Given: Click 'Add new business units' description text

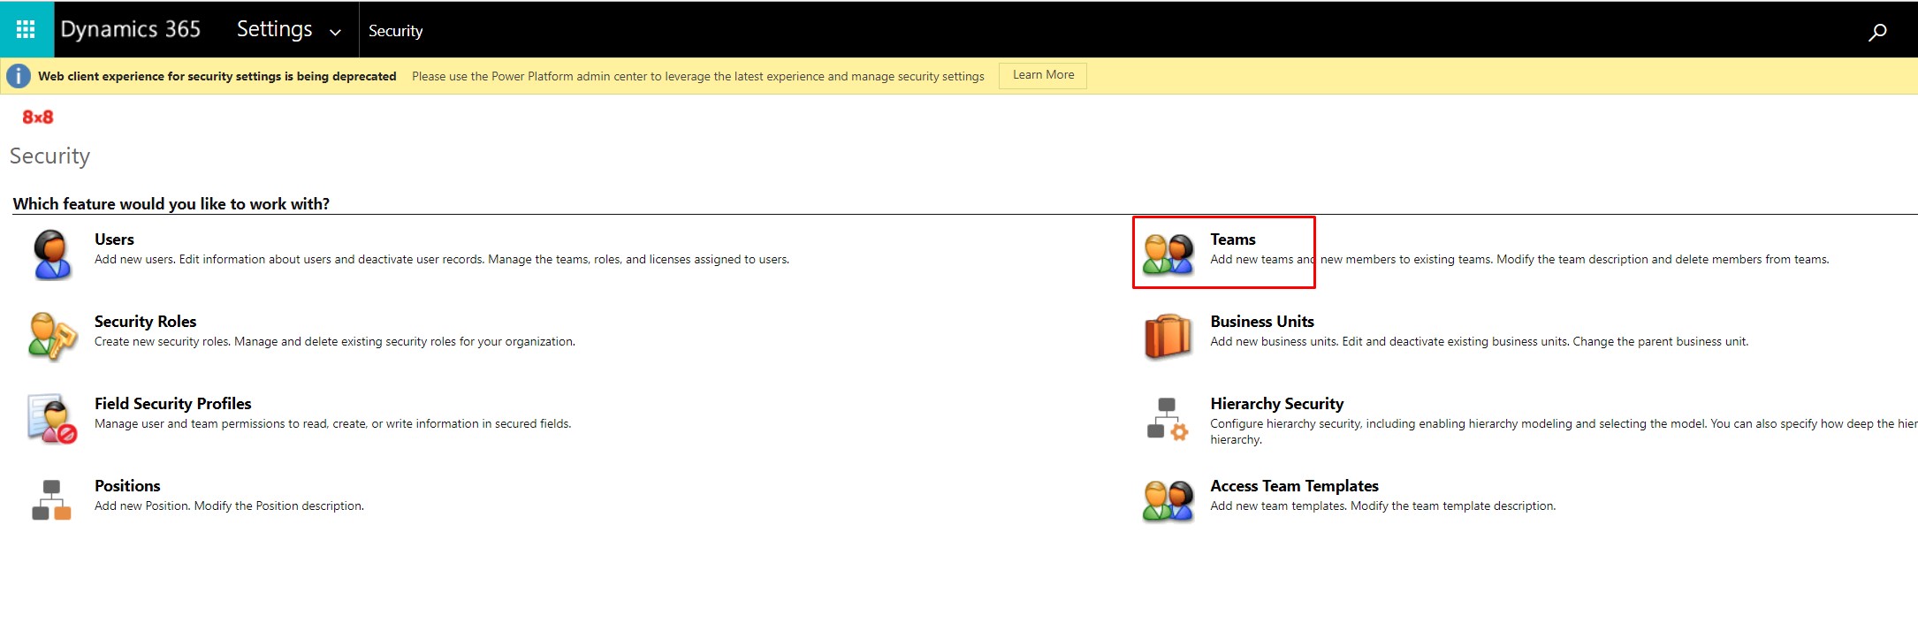Looking at the screenshot, I should coord(1479,342).
